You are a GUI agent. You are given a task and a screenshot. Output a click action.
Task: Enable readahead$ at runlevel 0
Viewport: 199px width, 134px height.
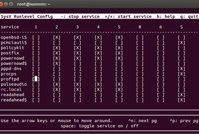[140, 100]
